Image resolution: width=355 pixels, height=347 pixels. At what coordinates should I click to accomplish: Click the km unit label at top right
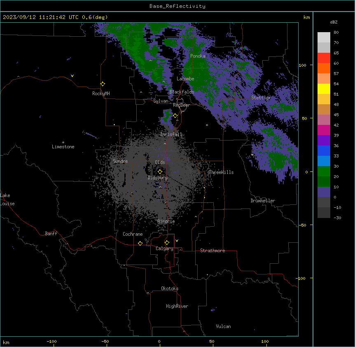(x=307, y=17)
